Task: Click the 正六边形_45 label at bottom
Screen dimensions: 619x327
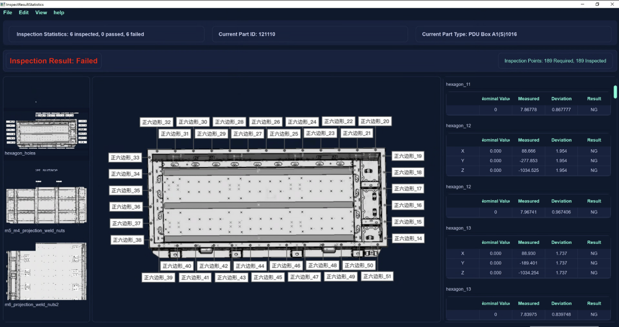Action: [x=268, y=278]
